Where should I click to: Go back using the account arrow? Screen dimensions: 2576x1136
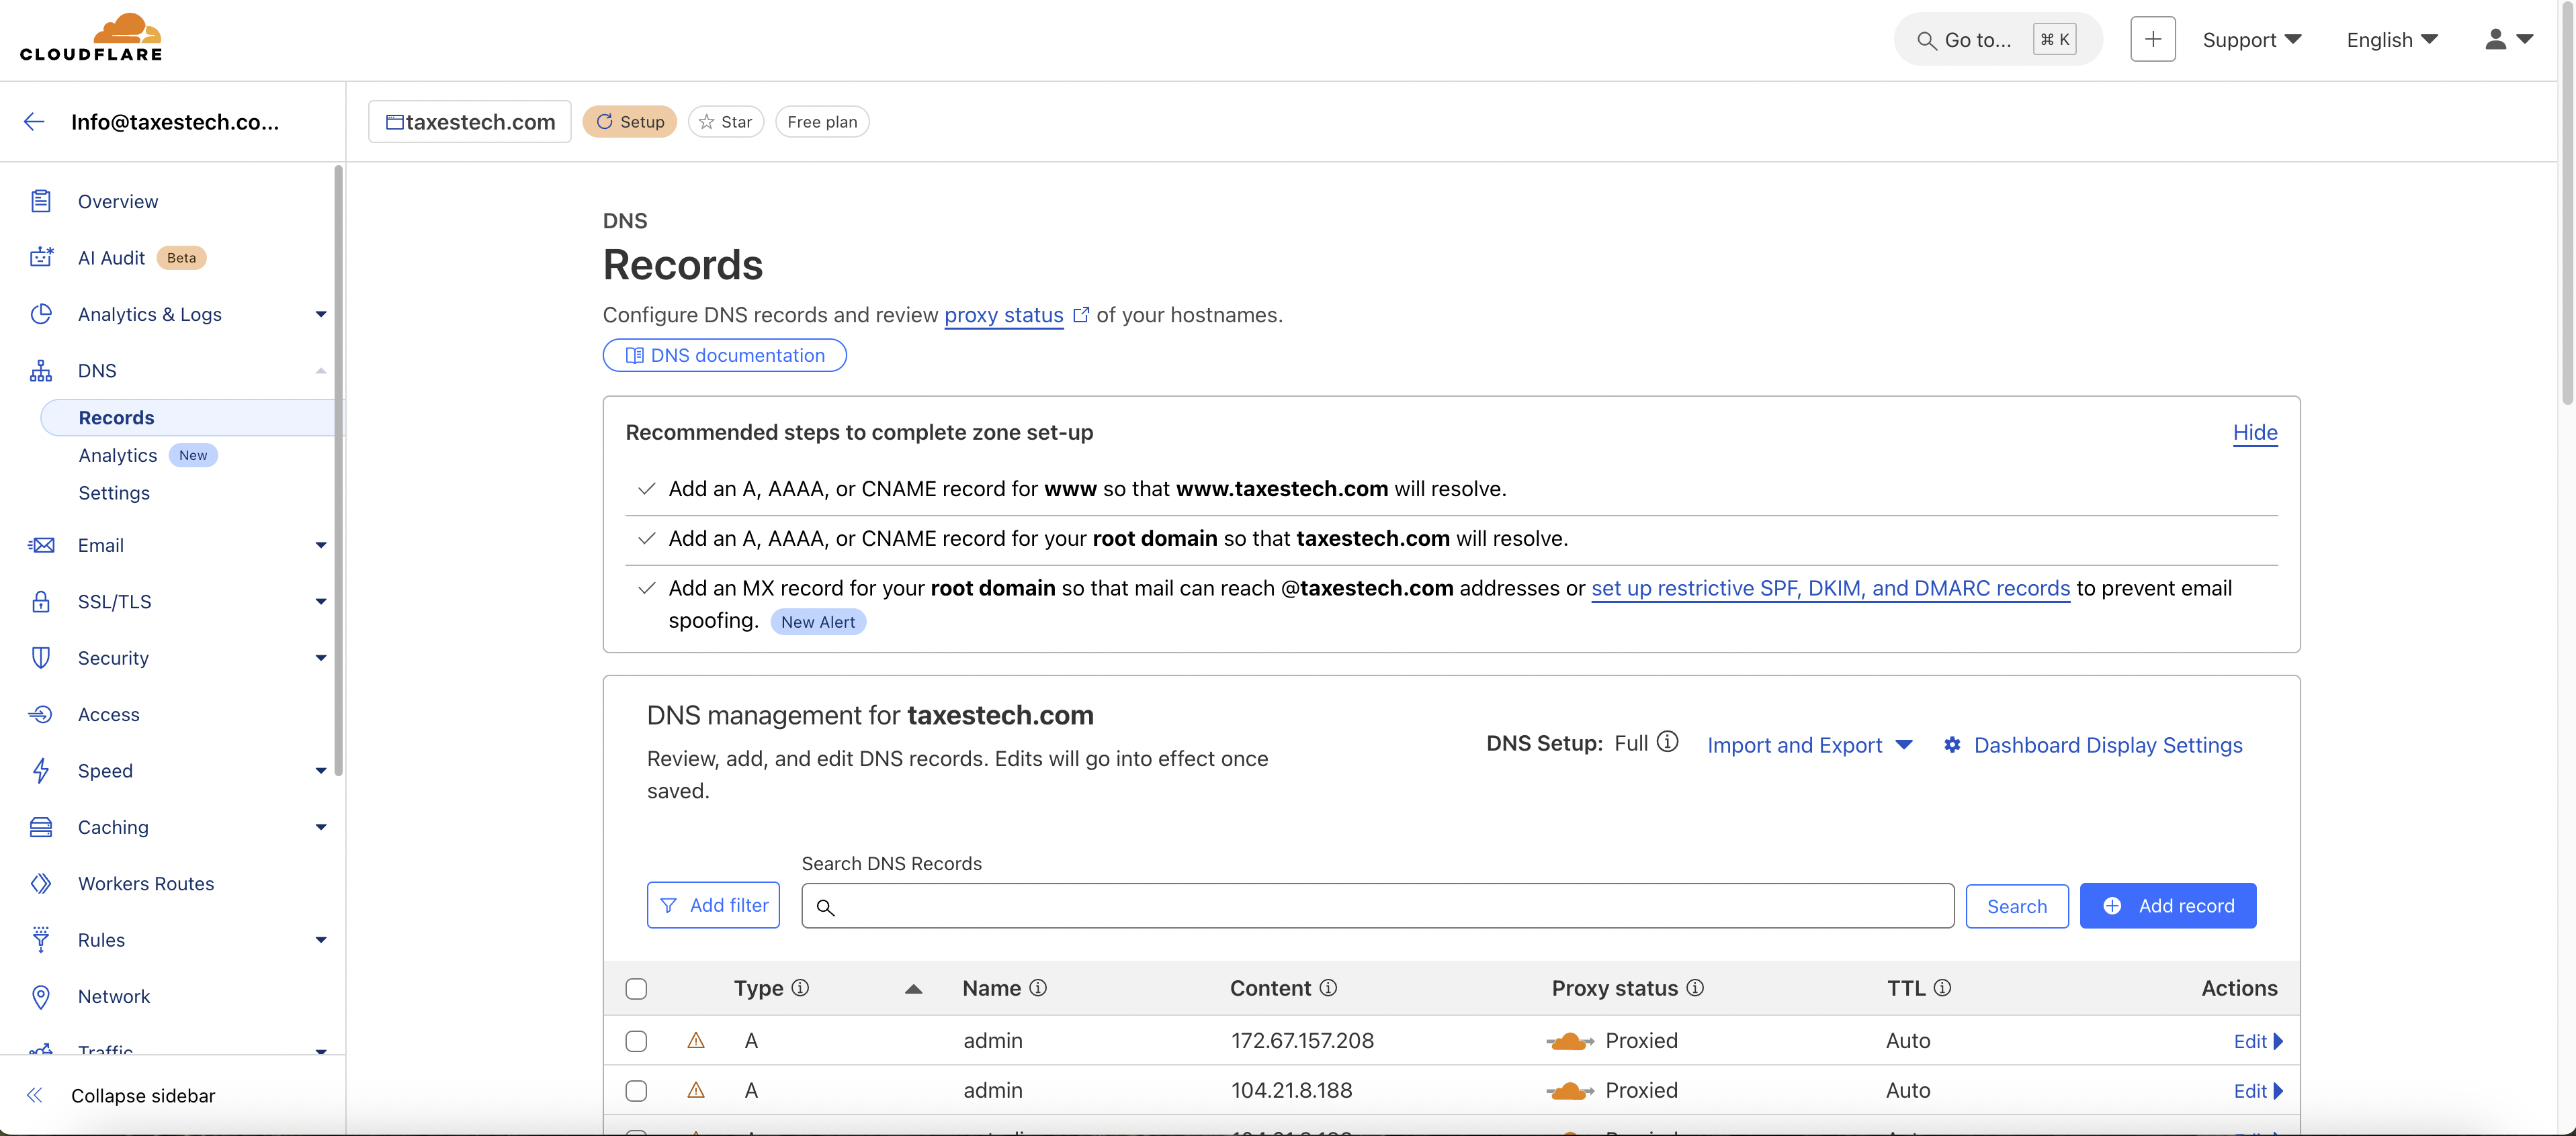click(x=34, y=122)
